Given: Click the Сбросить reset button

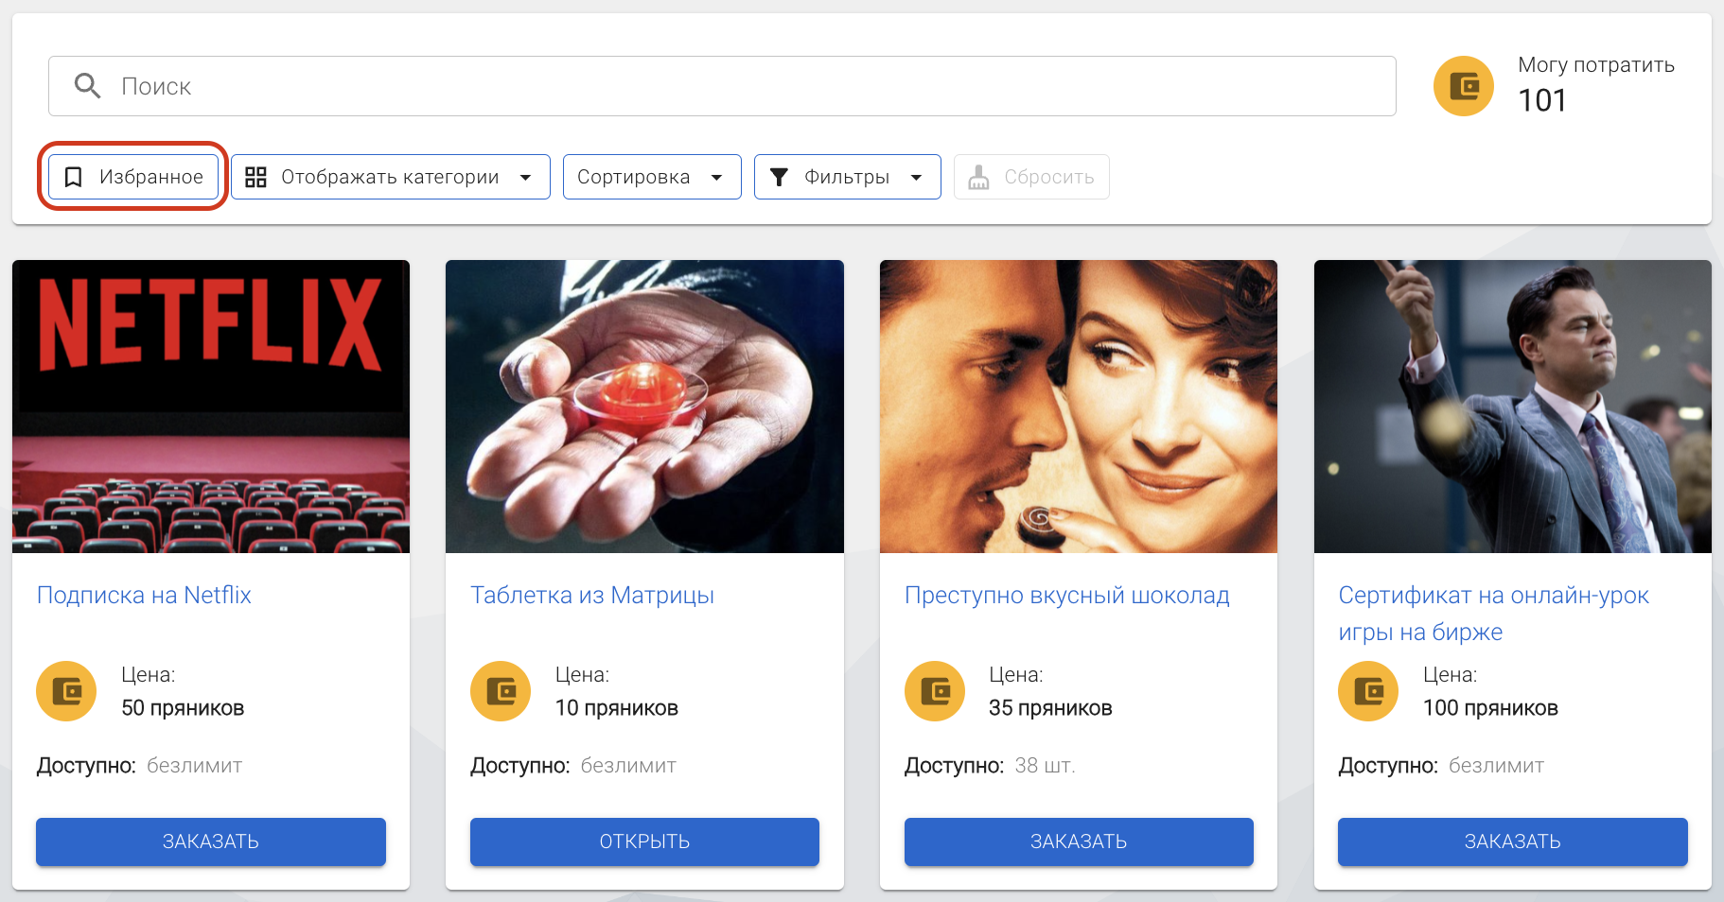Looking at the screenshot, I should pyautogui.click(x=1031, y=177).
